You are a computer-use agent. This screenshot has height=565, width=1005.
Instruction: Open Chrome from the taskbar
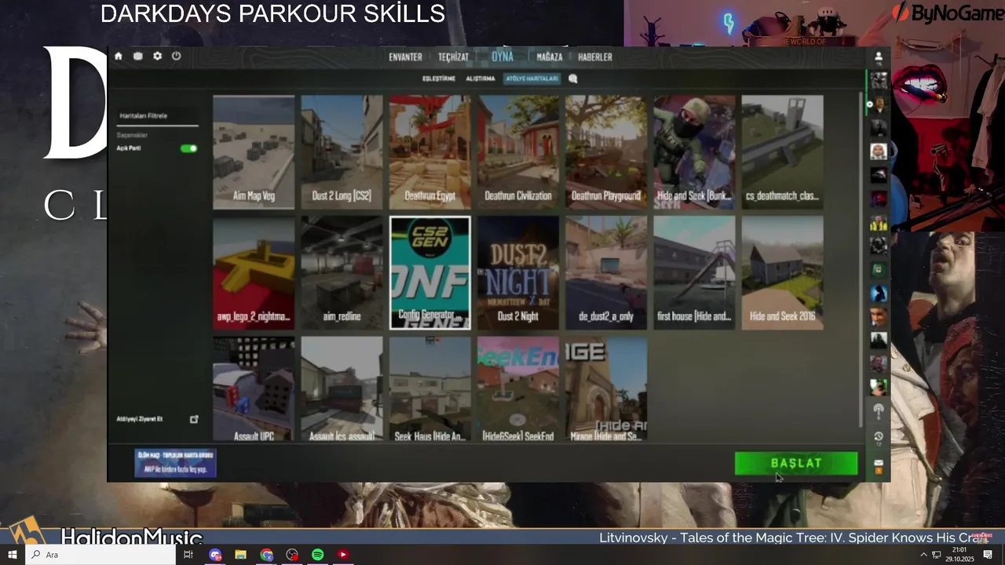pos(267,555)
